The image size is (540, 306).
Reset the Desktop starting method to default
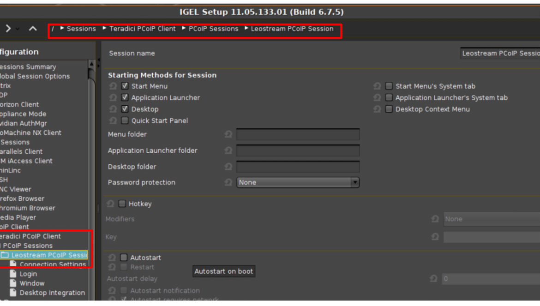click(x=113, y=109)
